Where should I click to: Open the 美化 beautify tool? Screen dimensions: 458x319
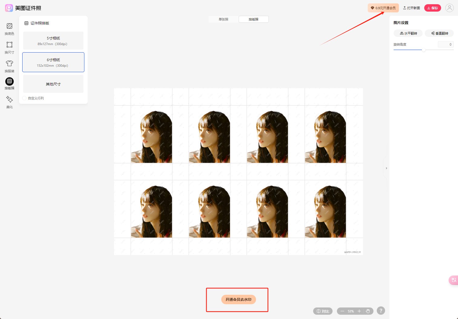(10, 102)
